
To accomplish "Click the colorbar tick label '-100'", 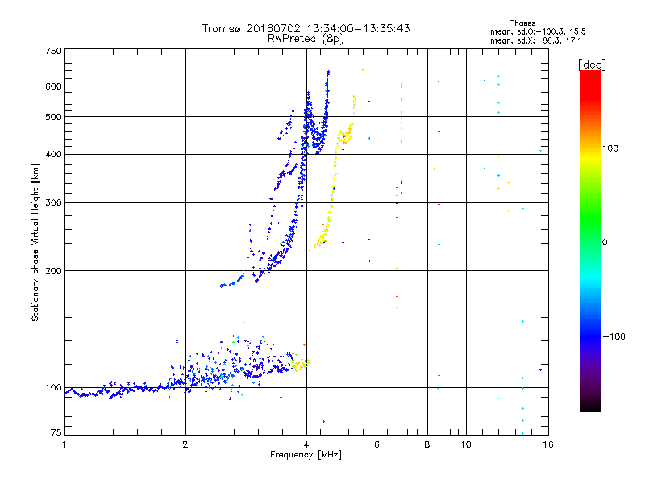I will 614,336.
